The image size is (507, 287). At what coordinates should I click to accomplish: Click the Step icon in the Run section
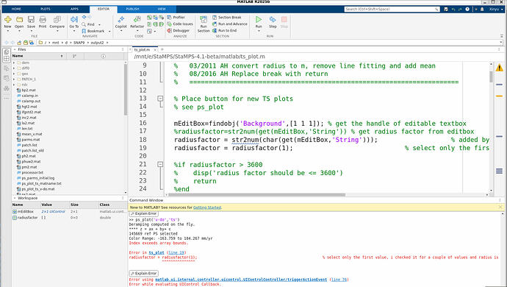point(273,20)
